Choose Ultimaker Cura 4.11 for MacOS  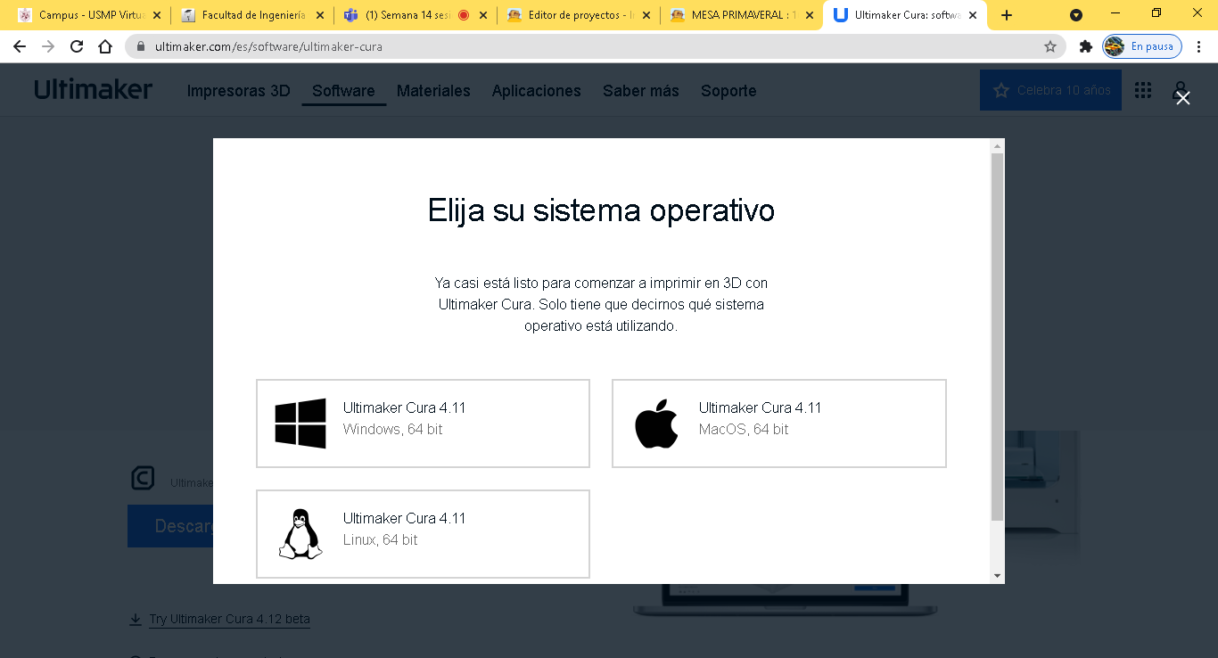(778, 424)
